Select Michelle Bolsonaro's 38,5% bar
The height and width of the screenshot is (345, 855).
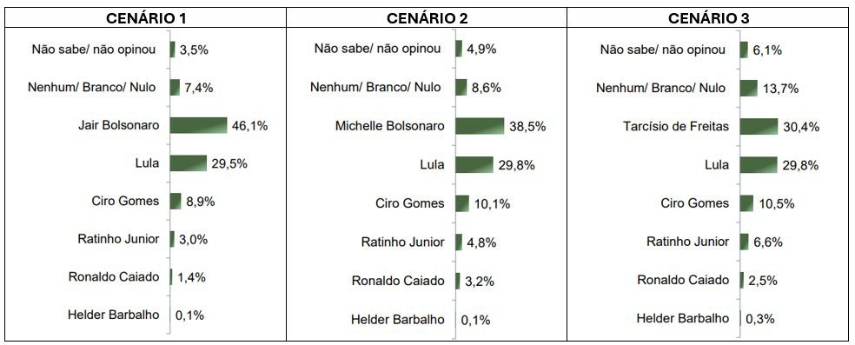point(480,126)
